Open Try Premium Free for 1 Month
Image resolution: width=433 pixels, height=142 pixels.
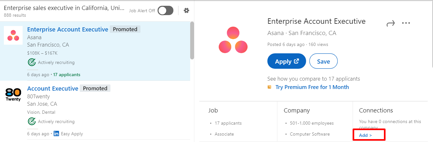[x=312, y=87]
